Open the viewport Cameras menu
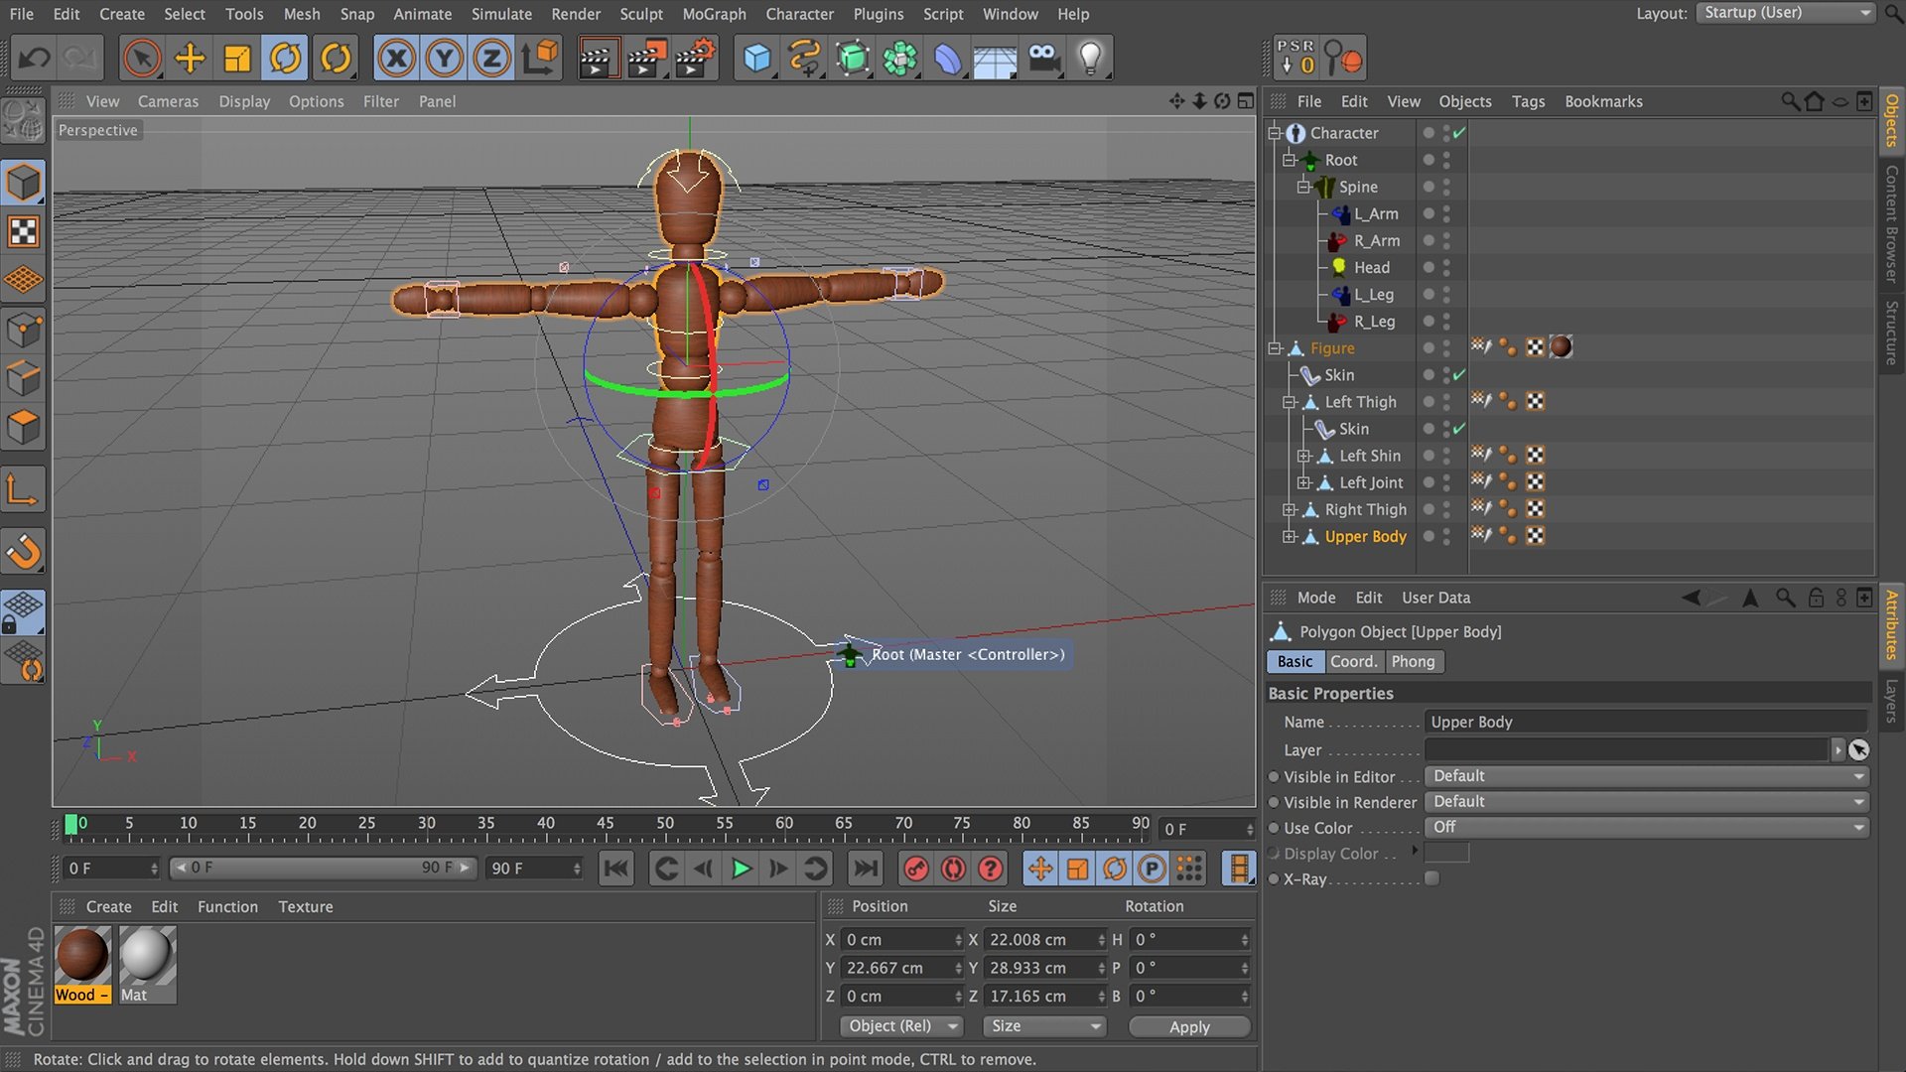 click(x=168, y=101)
